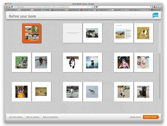Open the googlemaps.com bookmark
Image resolution: width=167 pixels, height=126 pixels.
(x=72, y=10)
